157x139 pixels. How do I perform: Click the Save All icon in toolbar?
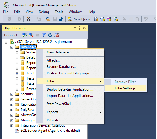[x=61, y=19]
